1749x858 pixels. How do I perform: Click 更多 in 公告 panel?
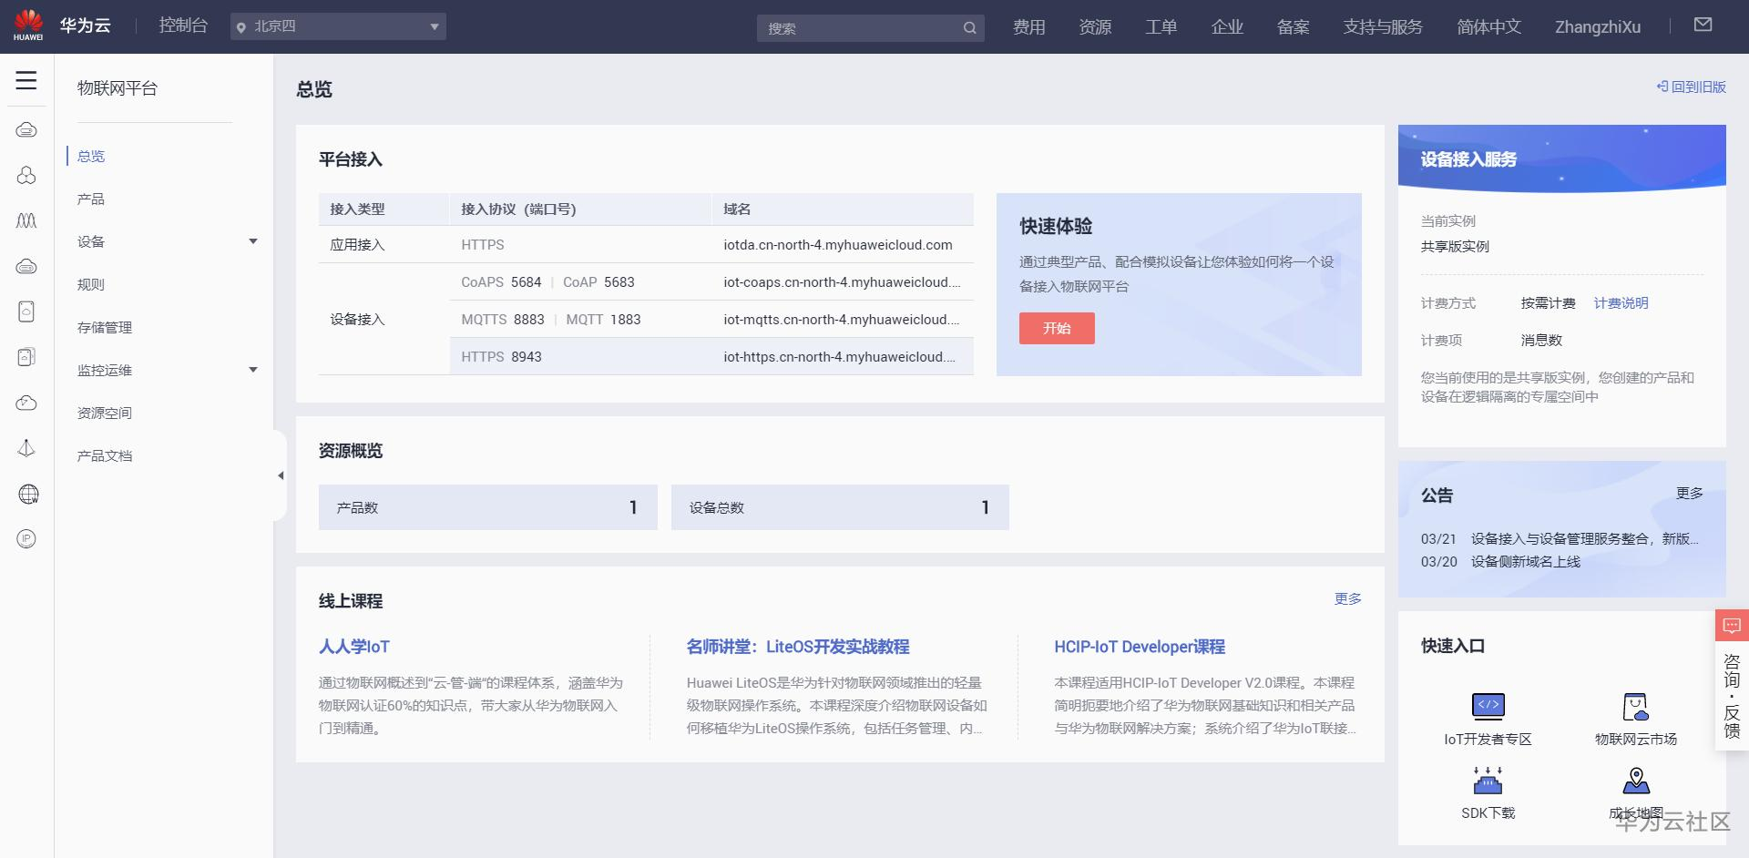pos(1690,493)
